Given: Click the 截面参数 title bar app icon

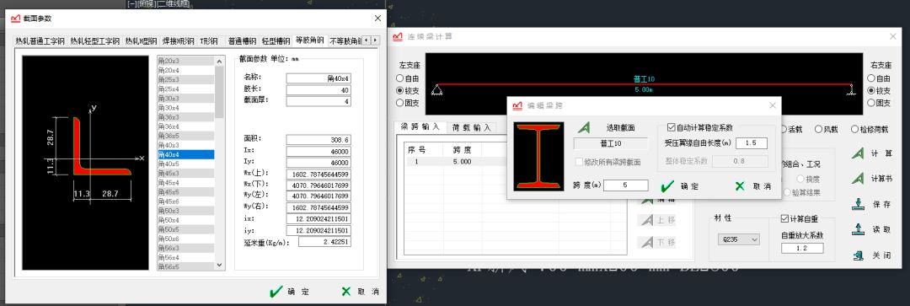Looking at the screenshot, I should 16,18.
